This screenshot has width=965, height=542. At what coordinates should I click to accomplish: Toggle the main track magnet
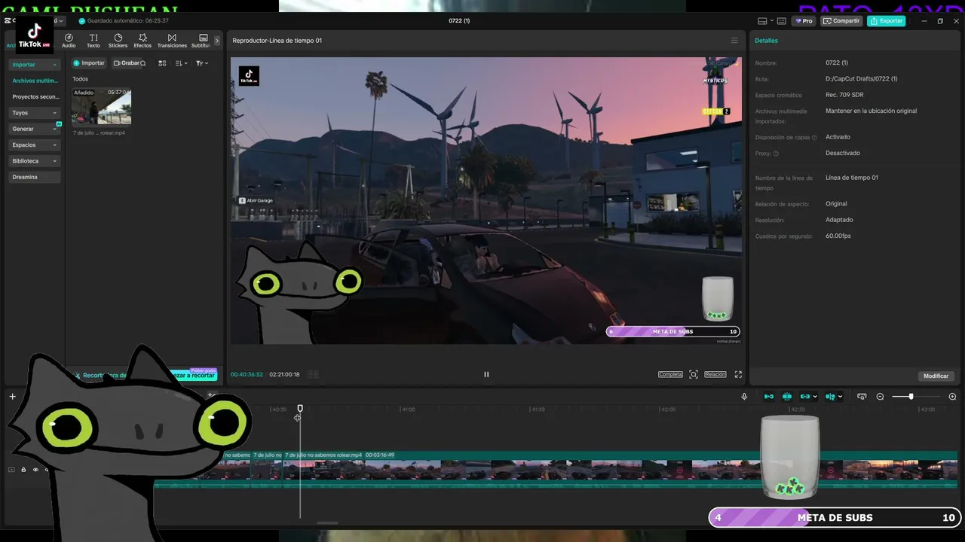769,397
